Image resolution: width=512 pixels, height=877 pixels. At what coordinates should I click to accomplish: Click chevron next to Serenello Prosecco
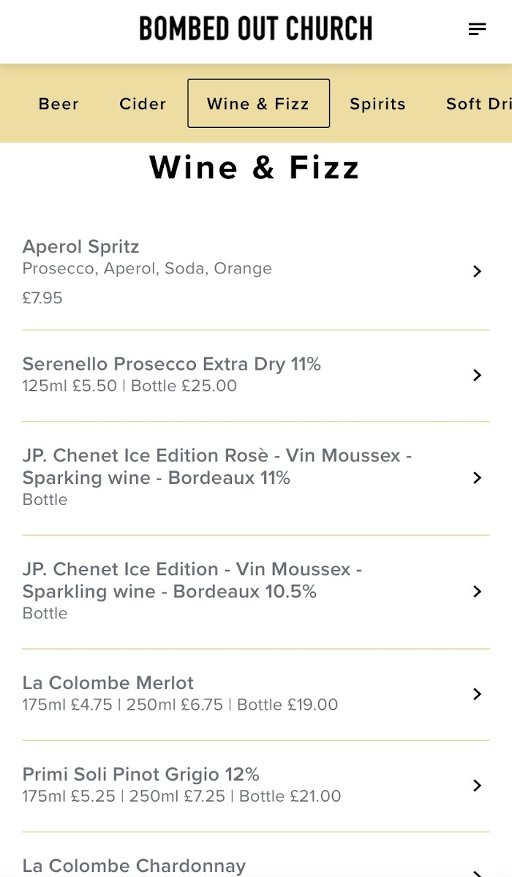[477, 375]
